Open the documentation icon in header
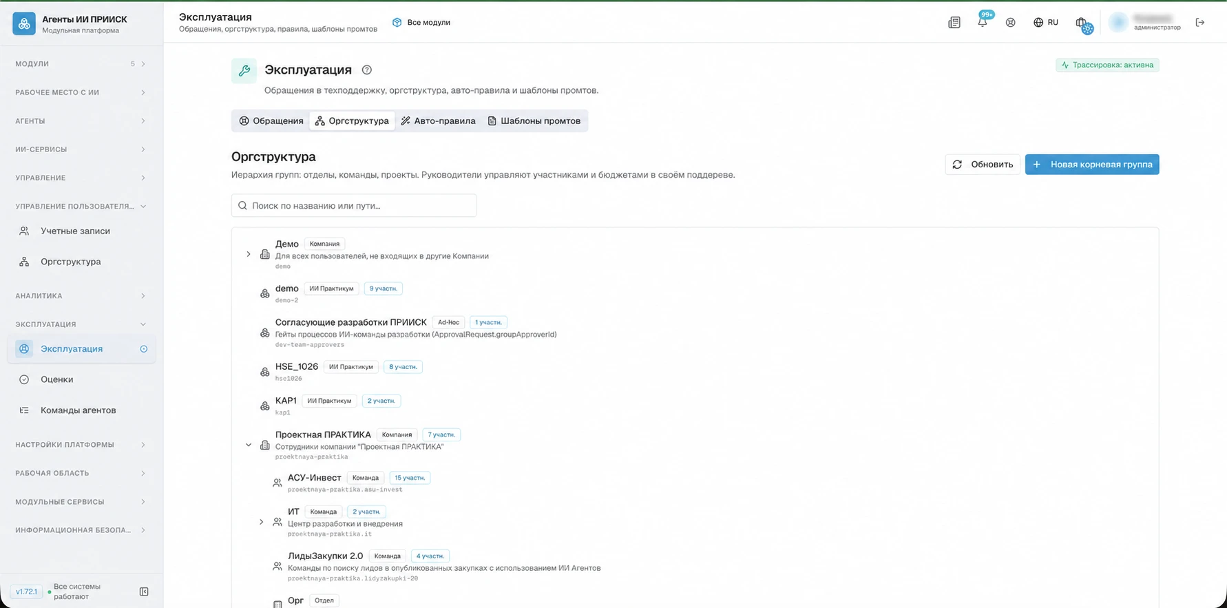The height and width of the screenshot is (608, 1227). (954, 23)
